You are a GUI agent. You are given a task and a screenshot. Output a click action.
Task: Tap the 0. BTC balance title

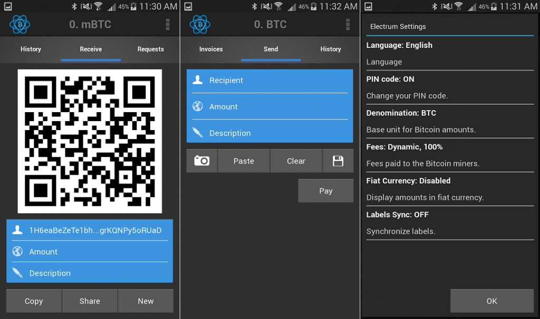point(271,24)
